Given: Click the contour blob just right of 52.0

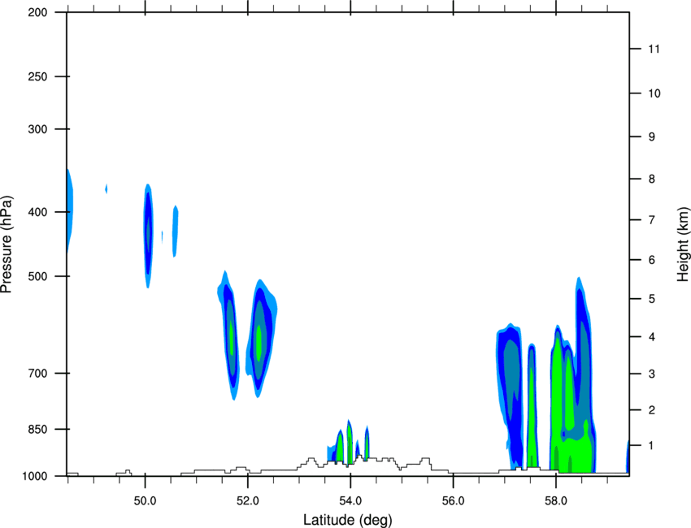Looking at the screenshot, I should (260, 339).
